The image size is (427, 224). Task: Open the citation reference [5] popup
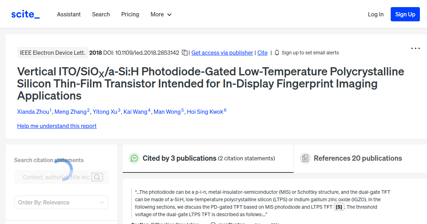[339, 207]
